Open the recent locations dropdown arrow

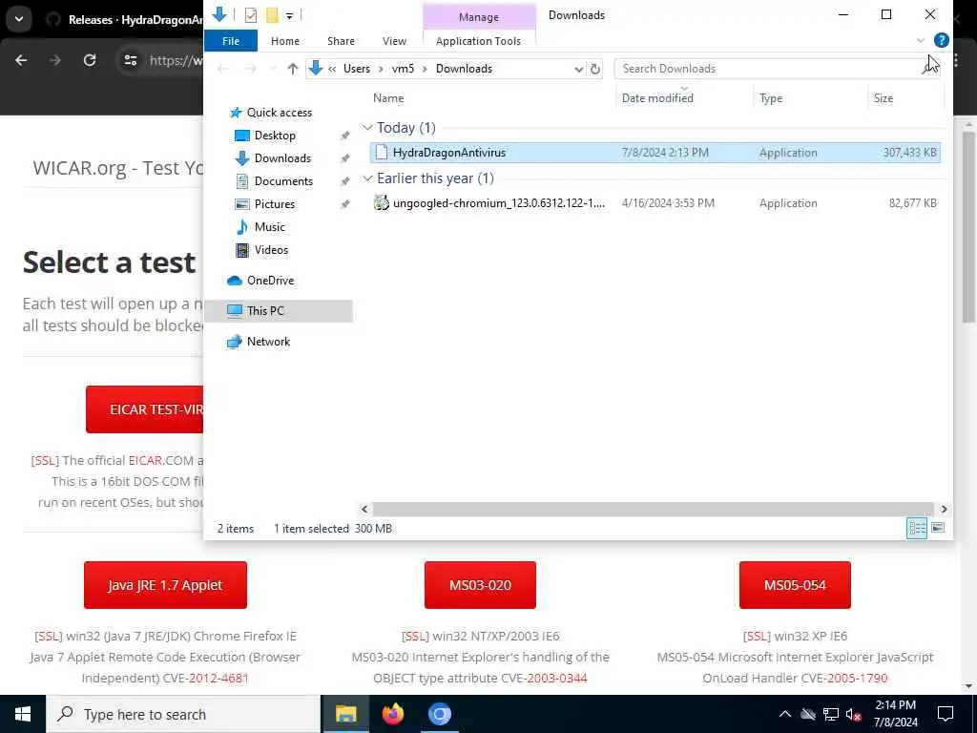[x=272, y=69]
